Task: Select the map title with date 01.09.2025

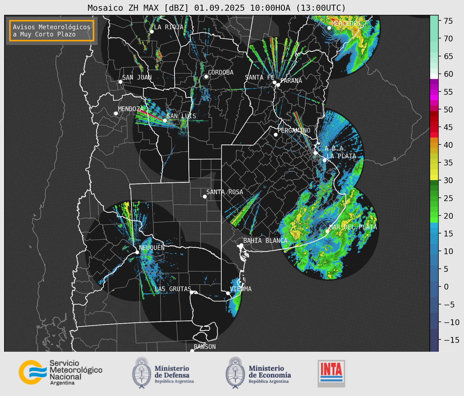Action: pyautogui.click(x=216, y=8)
